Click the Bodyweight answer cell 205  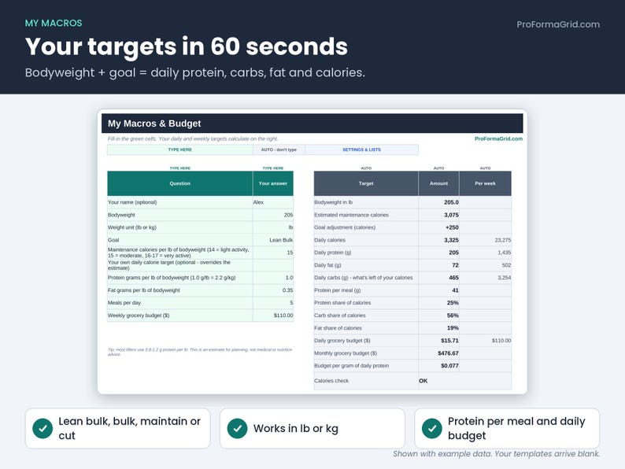(x=273, y=215)
